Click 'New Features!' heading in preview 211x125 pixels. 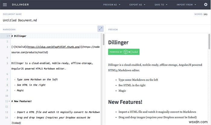(x=125, y=102)
